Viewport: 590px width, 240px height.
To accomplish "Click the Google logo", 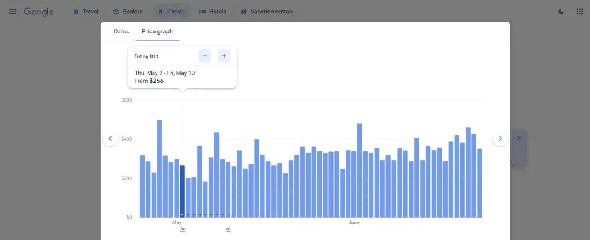I will (39, 12).
